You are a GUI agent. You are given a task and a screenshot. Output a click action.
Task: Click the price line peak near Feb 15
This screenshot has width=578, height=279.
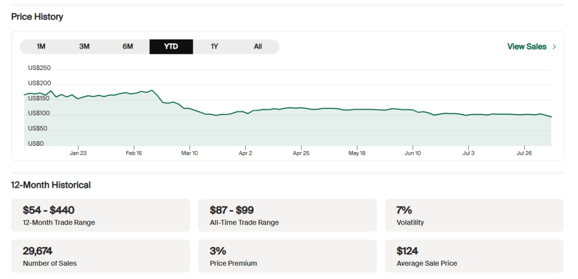point(152,91)
